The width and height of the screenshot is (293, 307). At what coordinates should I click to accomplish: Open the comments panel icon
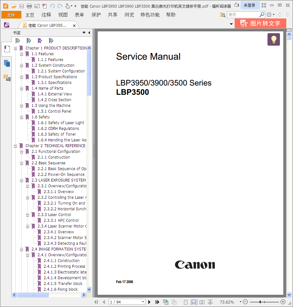(7, 78)
